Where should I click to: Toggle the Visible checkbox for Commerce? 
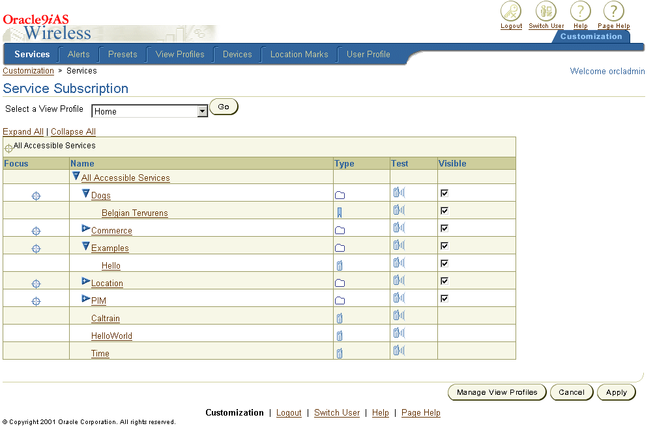pos(444,228)
